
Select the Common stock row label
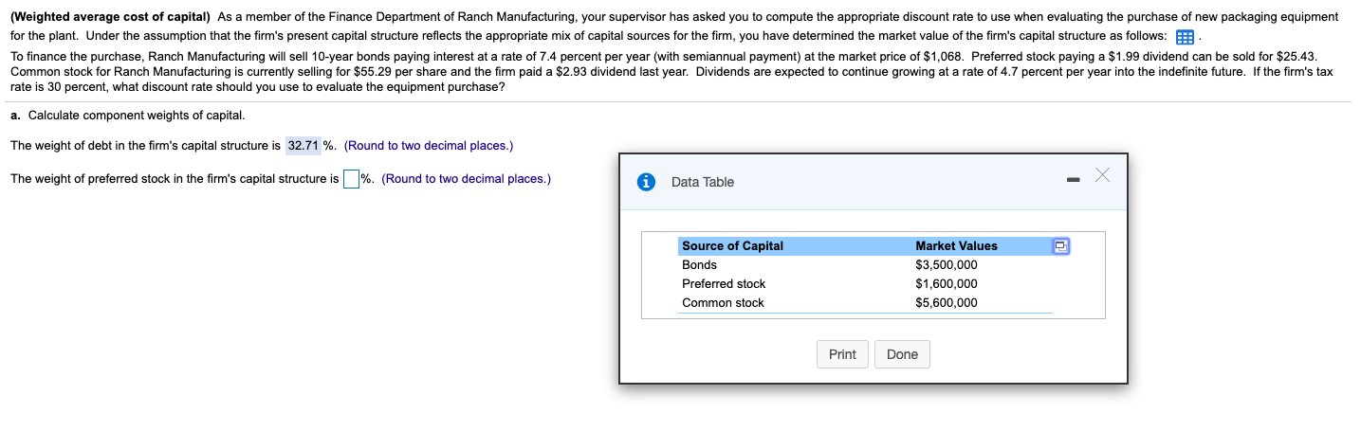pos(723,303)
